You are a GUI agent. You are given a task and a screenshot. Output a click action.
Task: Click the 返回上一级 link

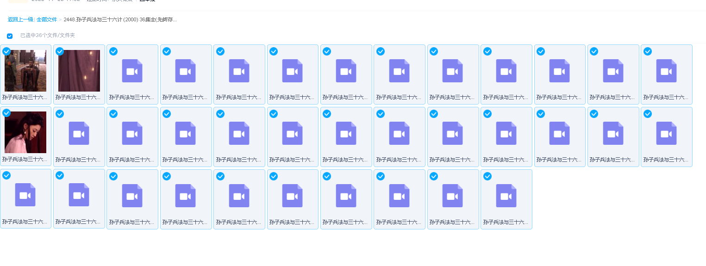pos(20,19)
